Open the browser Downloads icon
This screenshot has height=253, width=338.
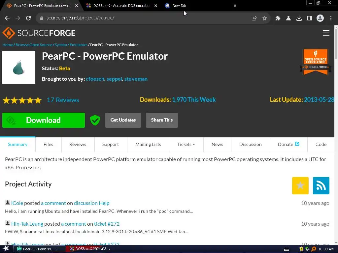[x=299, y=18]
